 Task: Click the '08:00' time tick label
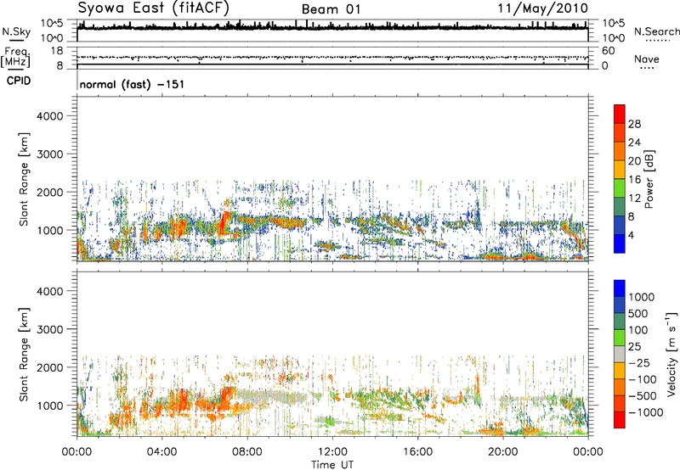pyautogui.click(x=247, y=452)
